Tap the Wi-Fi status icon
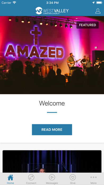Screen dimensions: 104x185 [14, 3]
